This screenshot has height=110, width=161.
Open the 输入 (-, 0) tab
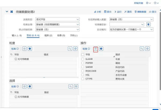click(17, 36)
